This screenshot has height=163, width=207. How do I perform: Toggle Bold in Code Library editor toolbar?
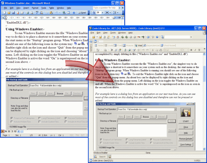pos(191,50)
